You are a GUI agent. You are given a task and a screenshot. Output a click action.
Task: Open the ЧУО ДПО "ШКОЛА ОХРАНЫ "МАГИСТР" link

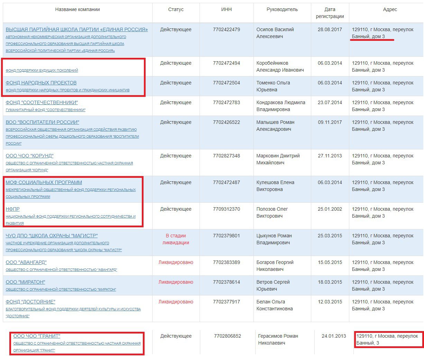(x=52, y=236)
